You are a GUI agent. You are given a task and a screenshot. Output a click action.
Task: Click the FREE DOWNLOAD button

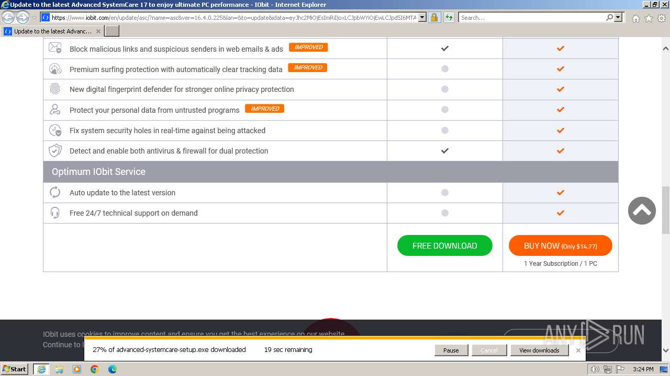444,246
